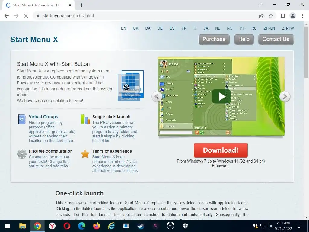Launch Microsoft Edge from taskbar
The image size is (309, 232).
point(81,226)
